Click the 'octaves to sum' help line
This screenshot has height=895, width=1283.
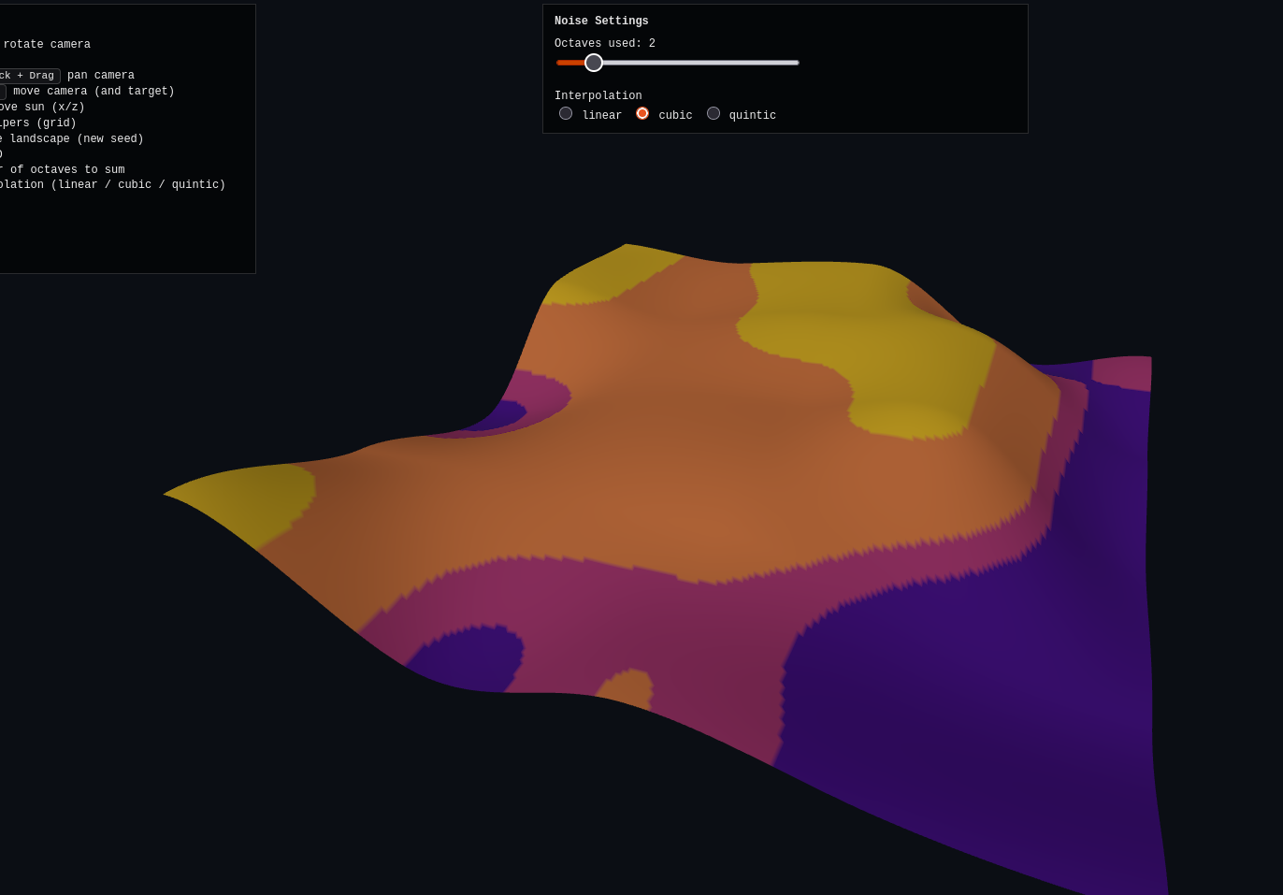(65, 170)
